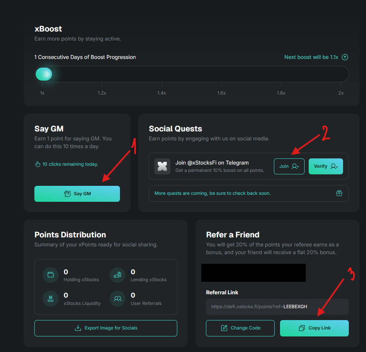This screenshot has width=366, height=352.
Task: Copy the referral link
Action: 314,328
